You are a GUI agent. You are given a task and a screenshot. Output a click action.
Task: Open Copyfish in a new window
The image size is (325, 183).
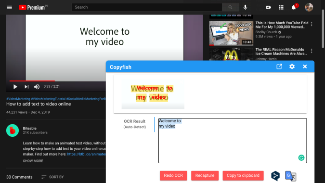coord(279,66)
